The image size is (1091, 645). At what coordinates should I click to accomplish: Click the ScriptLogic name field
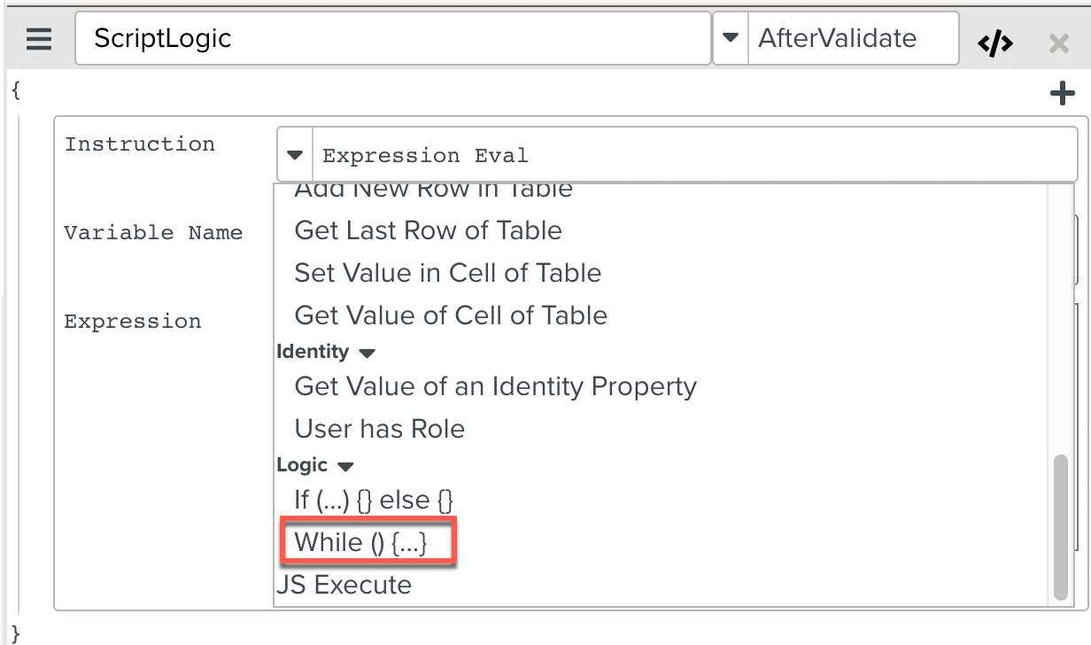(x=392, y=38)
